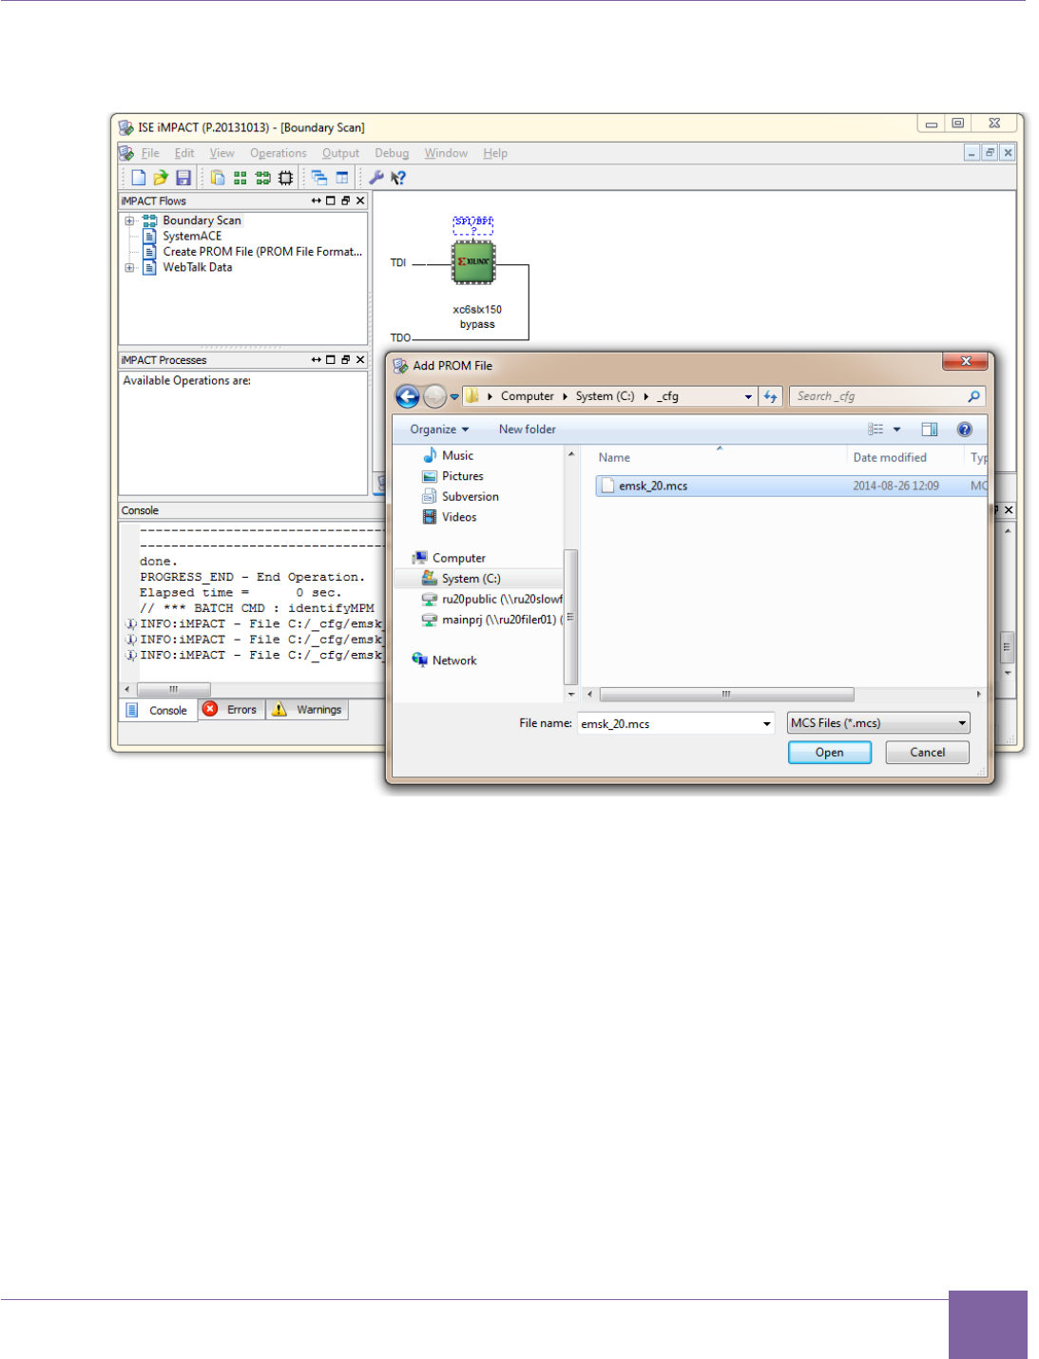
Task: Open the Operations menu
Action: click(279, 153)
